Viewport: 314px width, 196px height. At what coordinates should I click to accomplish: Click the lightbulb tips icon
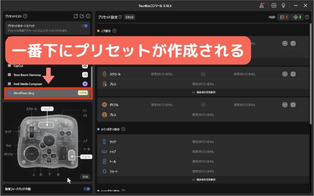[x=283, y=6]
